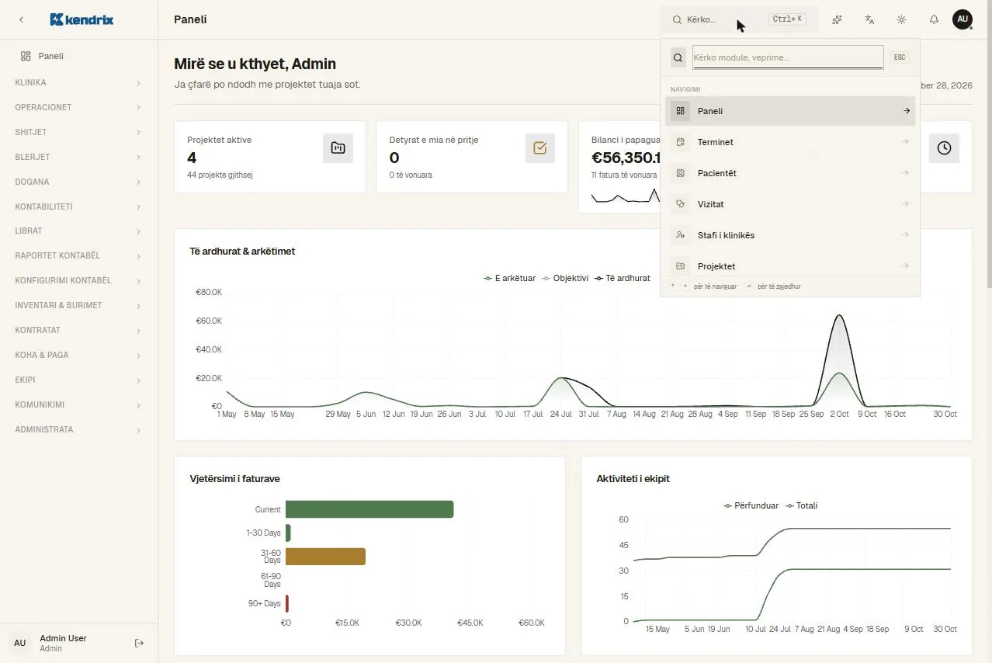Viewport: 992px width, 663px height.
Task: Click the logout icon beside Admin User
Action: click(x=140, y=643)
